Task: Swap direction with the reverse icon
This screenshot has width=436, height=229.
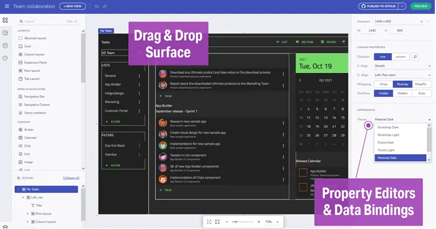Action: tap(415, 57)
